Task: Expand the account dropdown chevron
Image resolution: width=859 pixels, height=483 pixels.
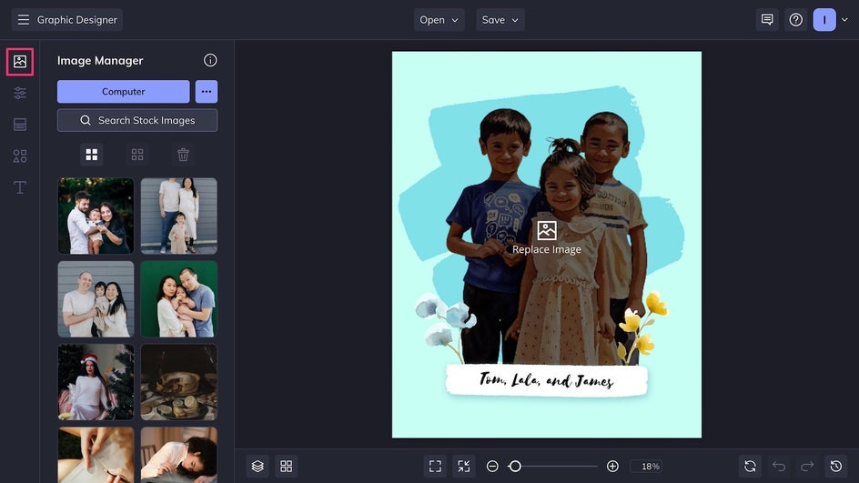Action: point(844,20)
